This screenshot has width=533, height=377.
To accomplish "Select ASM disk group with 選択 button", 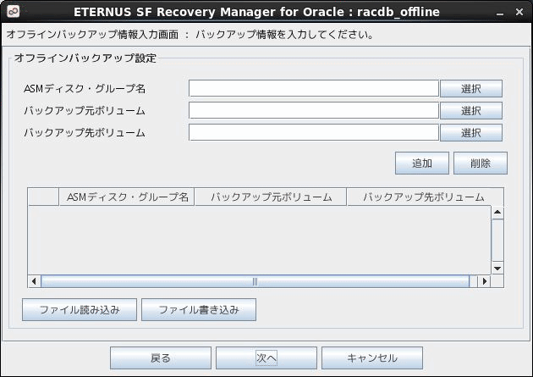I will point(471,88).
